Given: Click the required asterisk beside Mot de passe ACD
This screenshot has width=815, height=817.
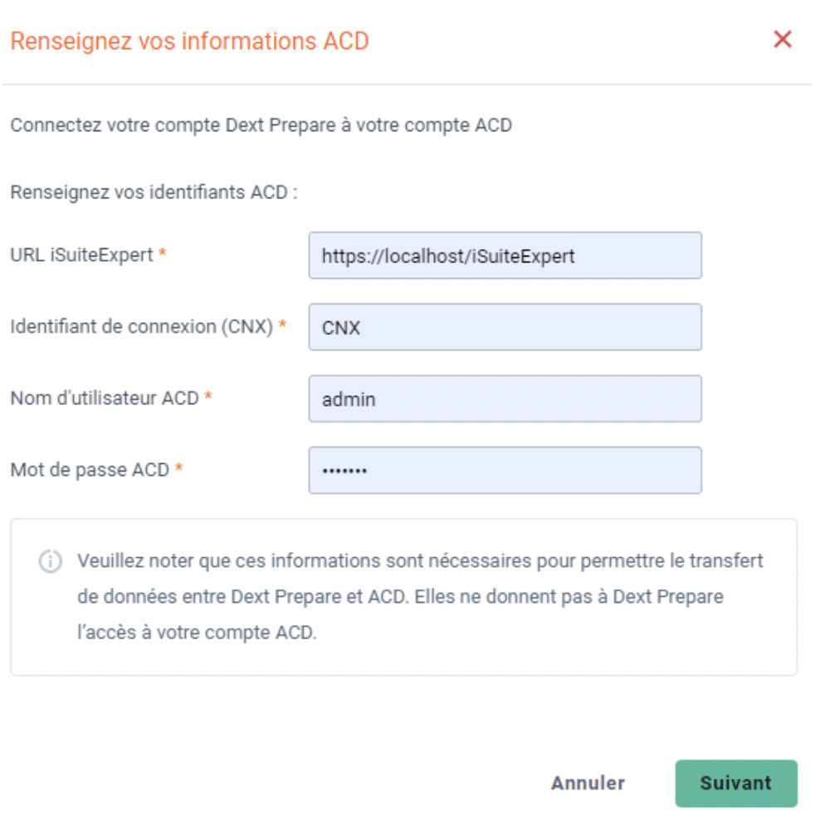Looking at the screenshot, I should click(x=178, y=467).
